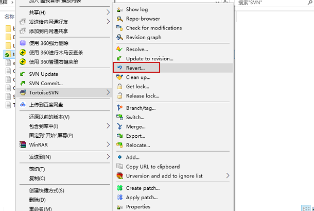Viewport: 314px width, 211px height.
Task: Select 添加到内网通共享
Action: tap(65, 31)
